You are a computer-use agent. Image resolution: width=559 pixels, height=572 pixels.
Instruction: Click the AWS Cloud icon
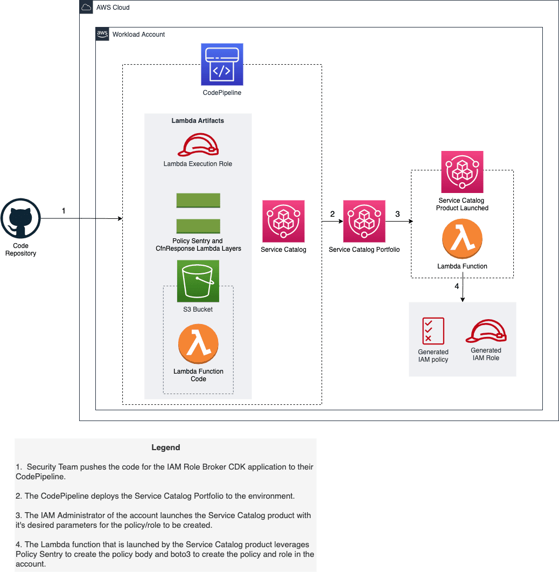pyautogui.click(x=86, y=7)
